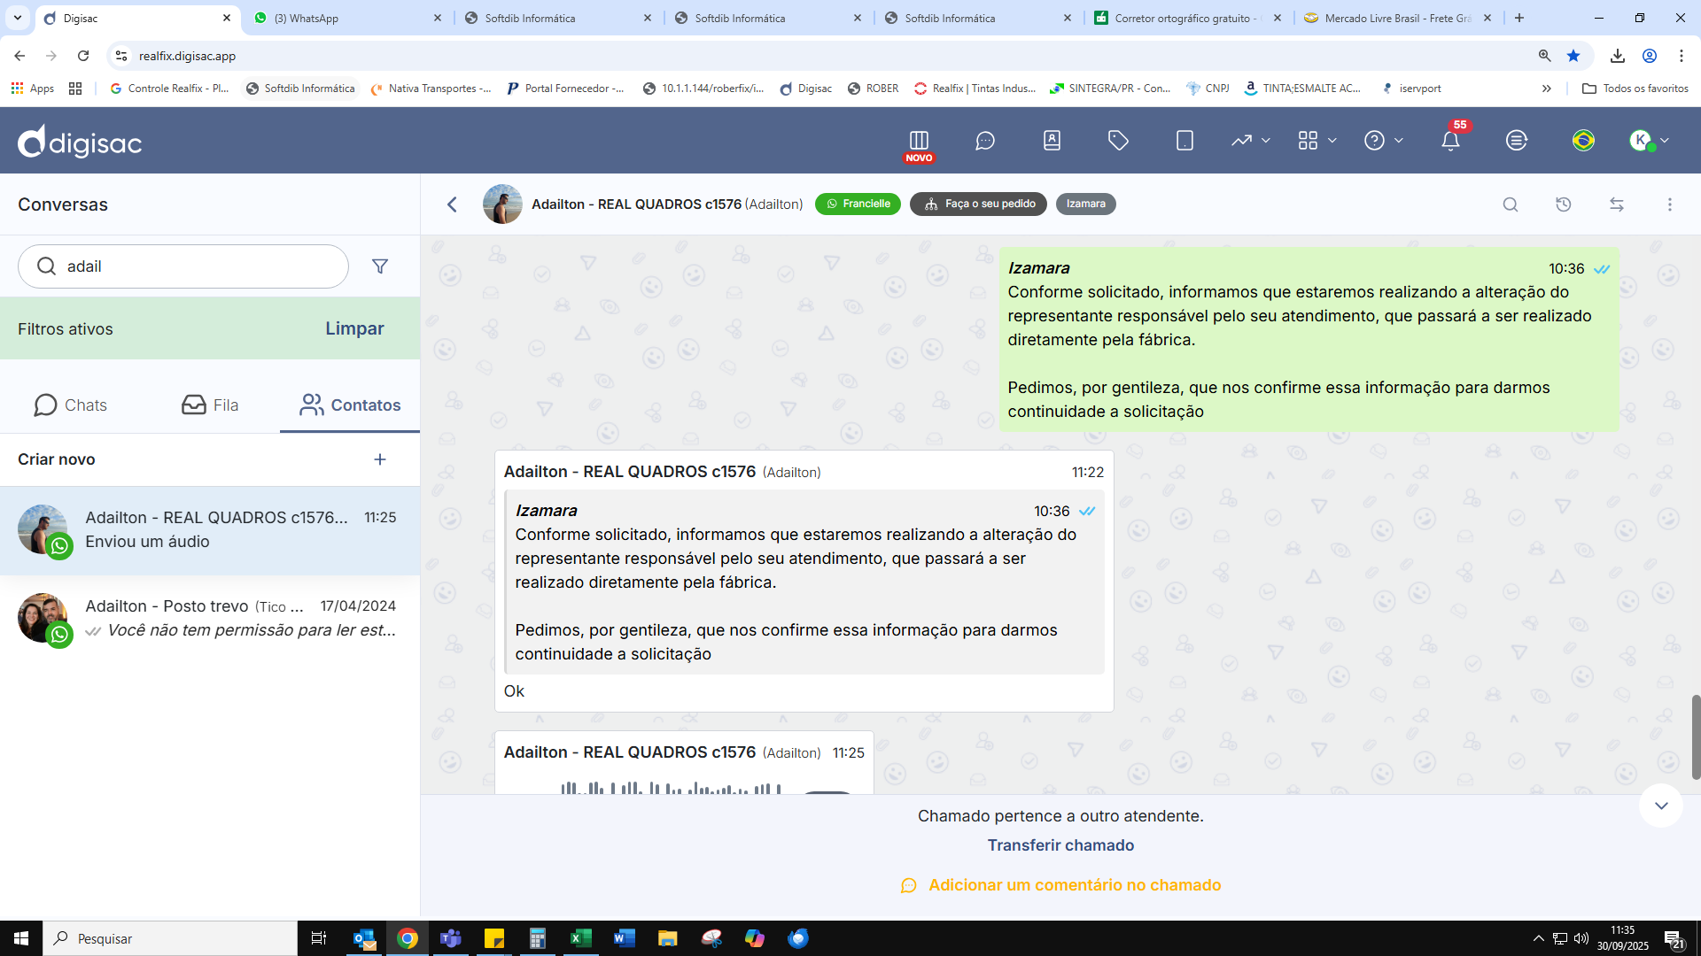Switch to the Fila tab
Image resolution: width=1701 pixels, height=956 pixels.
[210, 405]
